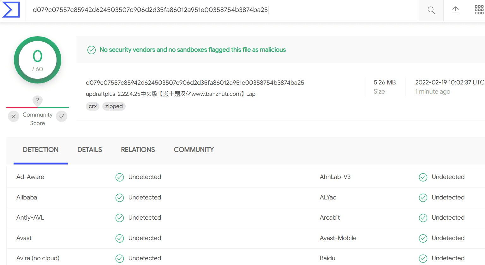The width and height of the screenshot is (485, 265).
Task: Click the Undetected result text for Antiy-AVL
Action: [145, 218]
